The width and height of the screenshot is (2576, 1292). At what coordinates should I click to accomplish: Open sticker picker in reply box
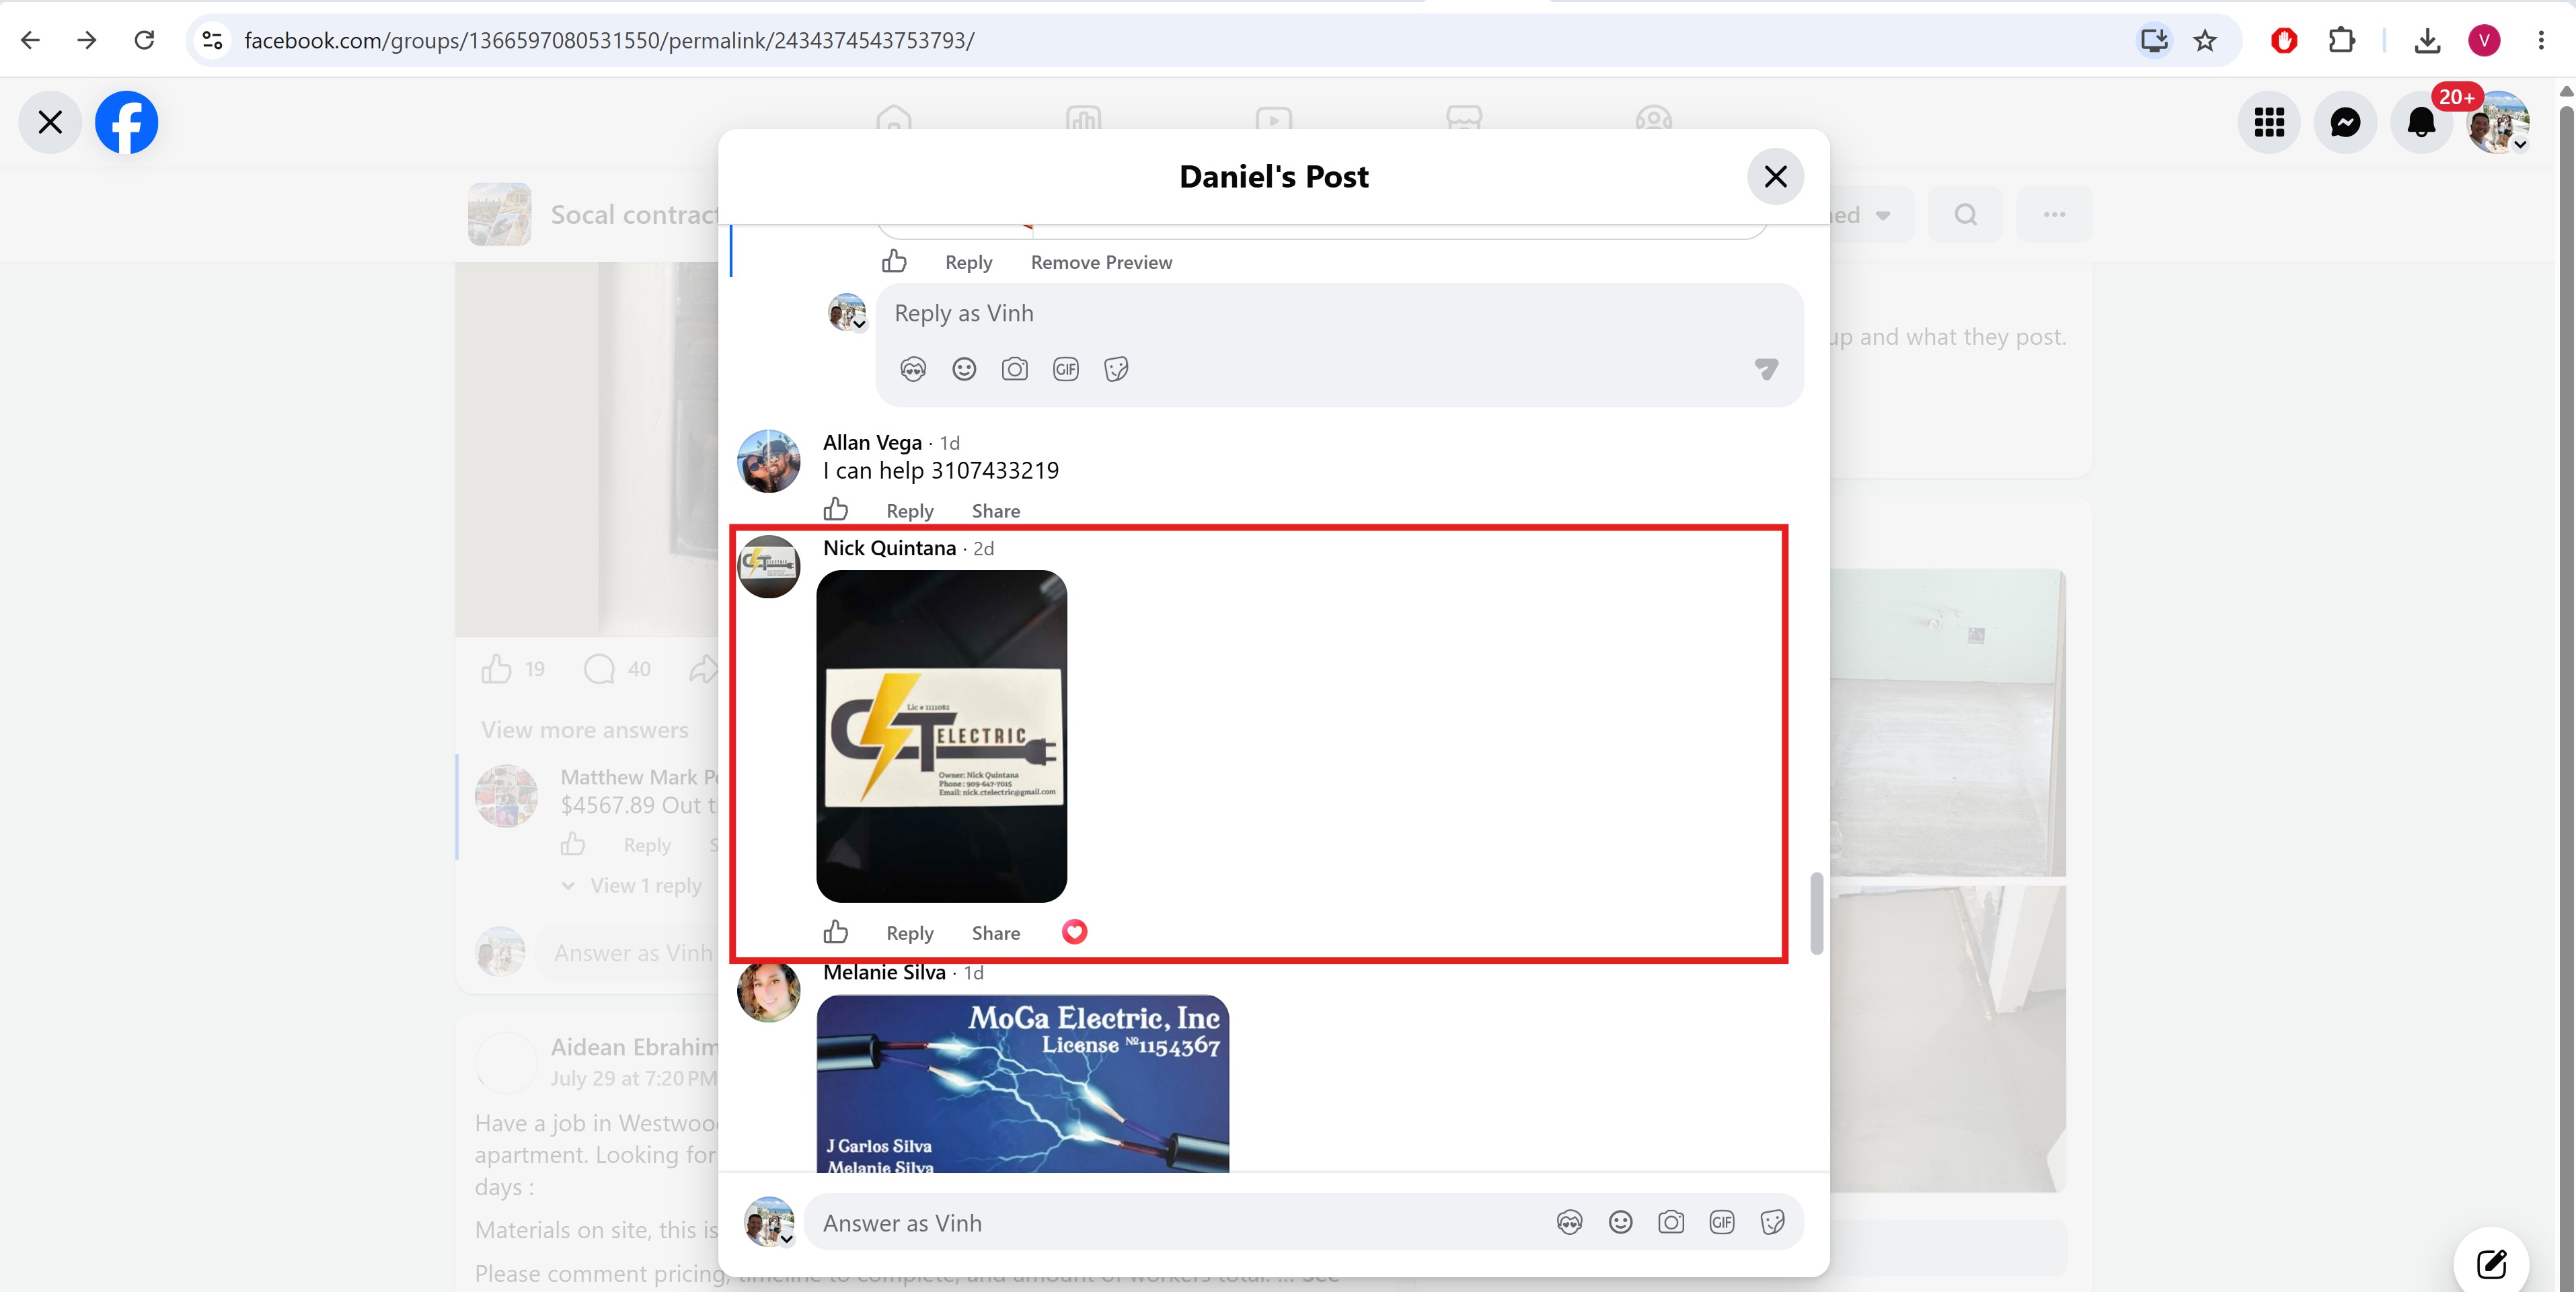1116,370
